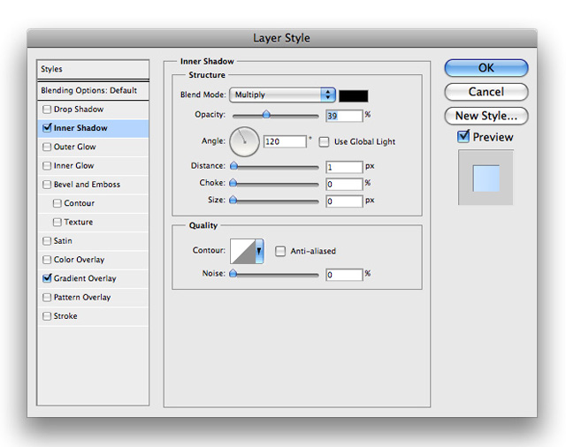This screenshot has height=447, width=566.
Task: Click the Size slider handle
Action: 233,200
